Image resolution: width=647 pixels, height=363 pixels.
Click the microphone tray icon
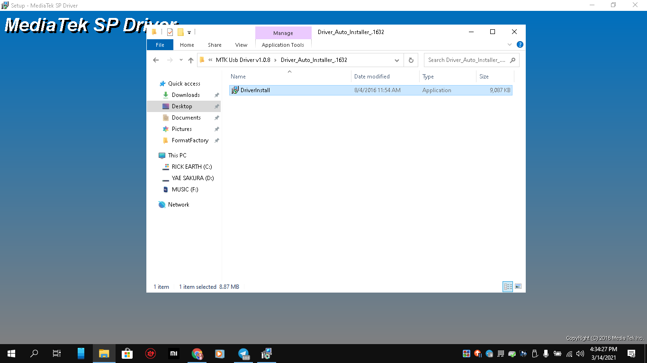546,354
